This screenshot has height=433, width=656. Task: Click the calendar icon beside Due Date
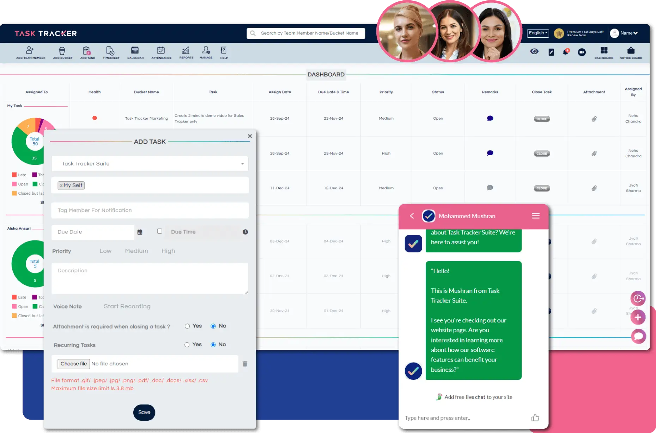point(140,232)
